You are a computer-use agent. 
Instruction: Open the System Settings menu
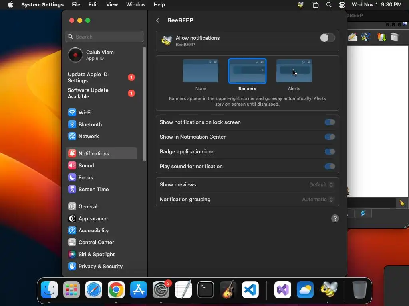coord(42,5)
